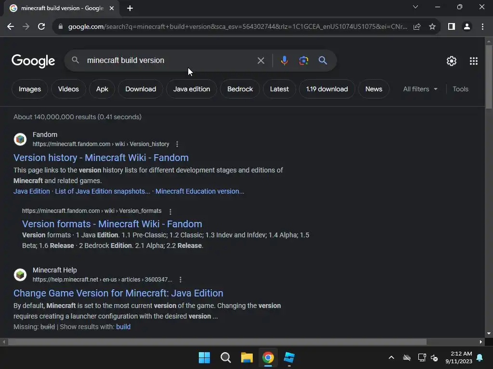Click the muted volume tray icon
This screenshot has width=493, height=369.
point(435,357)
